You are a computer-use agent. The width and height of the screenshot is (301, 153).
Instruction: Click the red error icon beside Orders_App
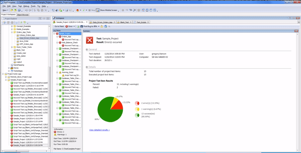coord(60,36)
